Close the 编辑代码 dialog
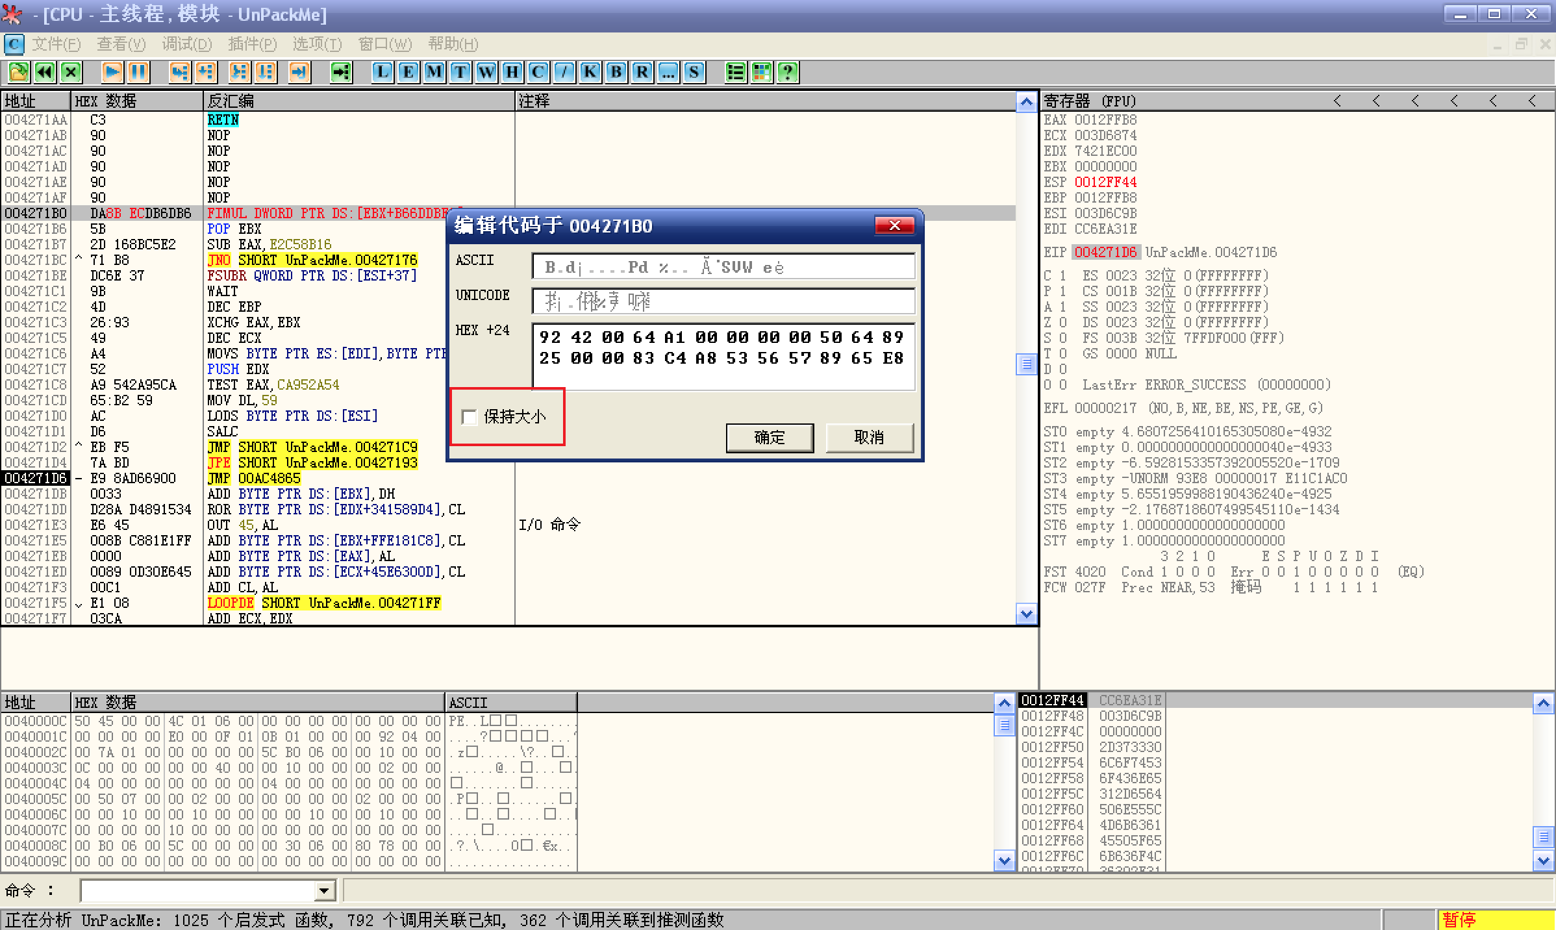Screen dimensions: 1556x930 point(894,225)
